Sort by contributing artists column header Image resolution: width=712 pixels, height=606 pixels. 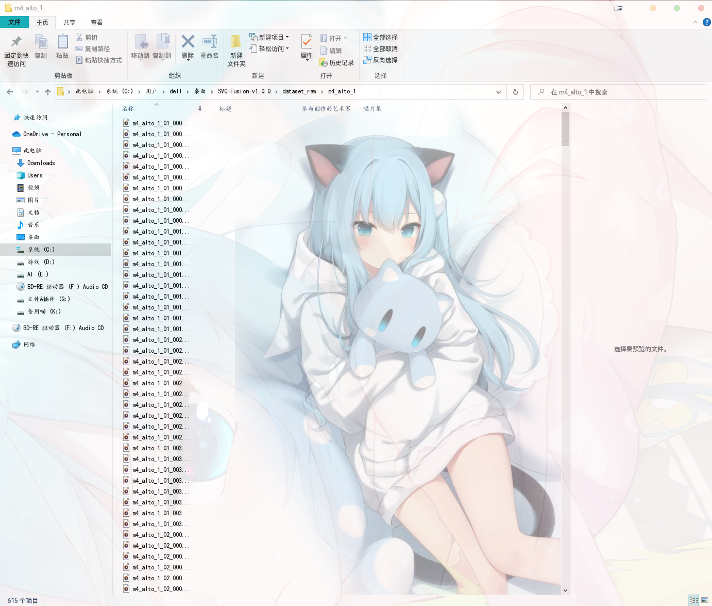(326, 109)
